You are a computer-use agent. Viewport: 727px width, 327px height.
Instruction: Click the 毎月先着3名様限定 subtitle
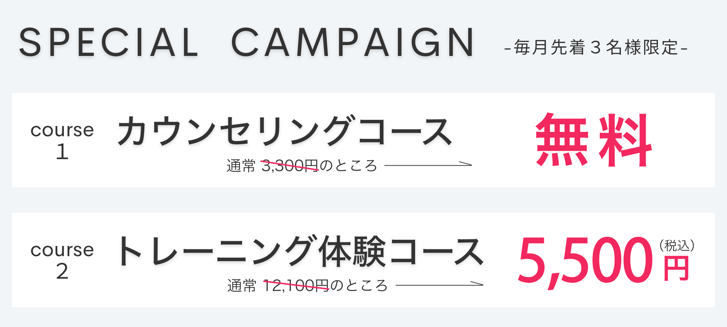[596, 48]
